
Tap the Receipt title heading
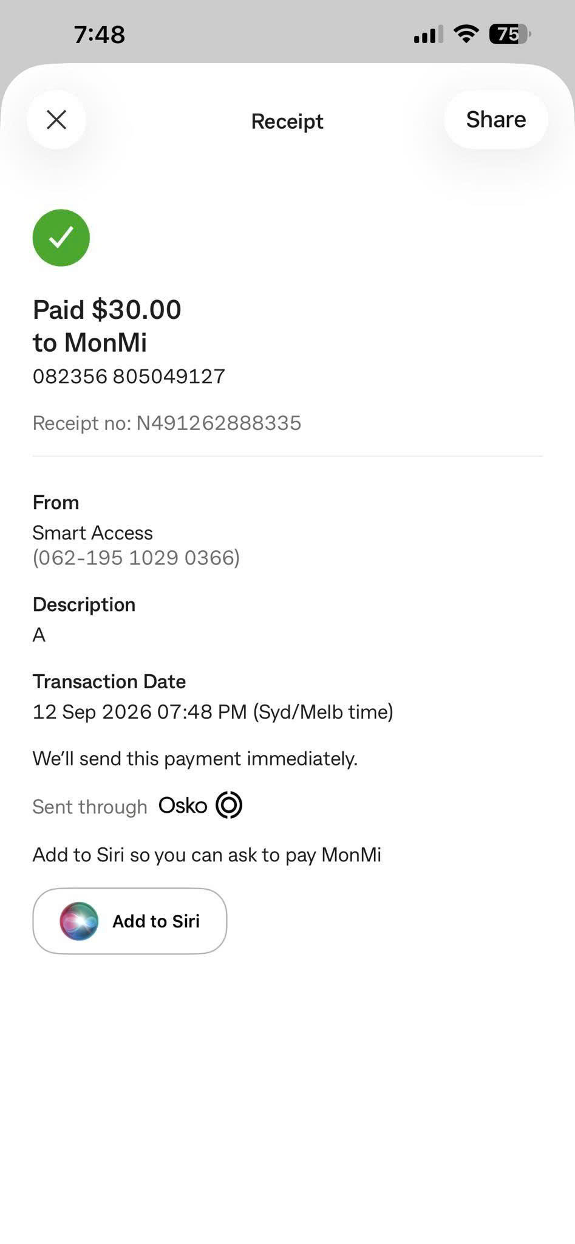coord(287,121)
